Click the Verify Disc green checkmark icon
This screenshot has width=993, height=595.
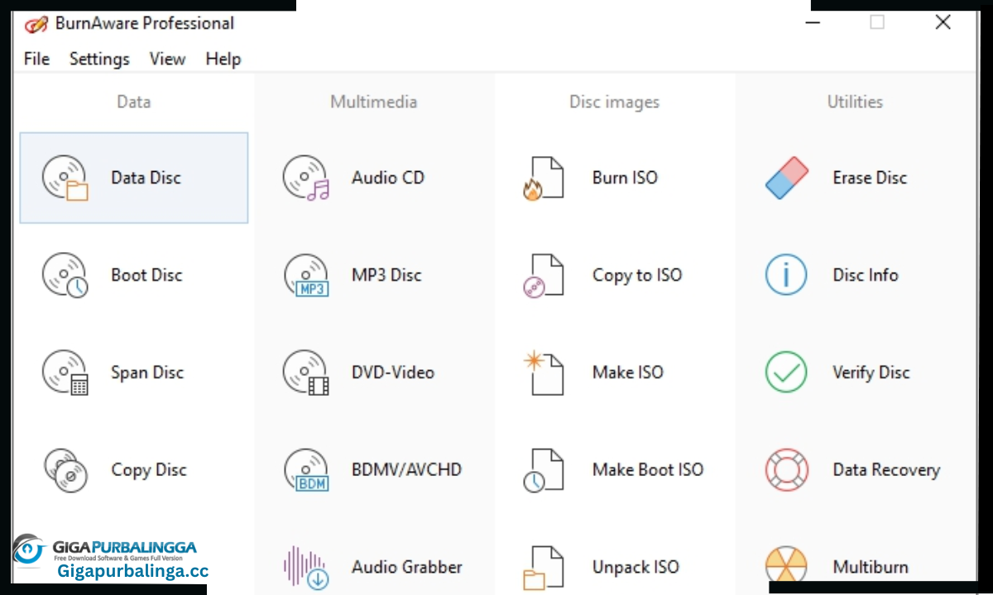point(786,373)
